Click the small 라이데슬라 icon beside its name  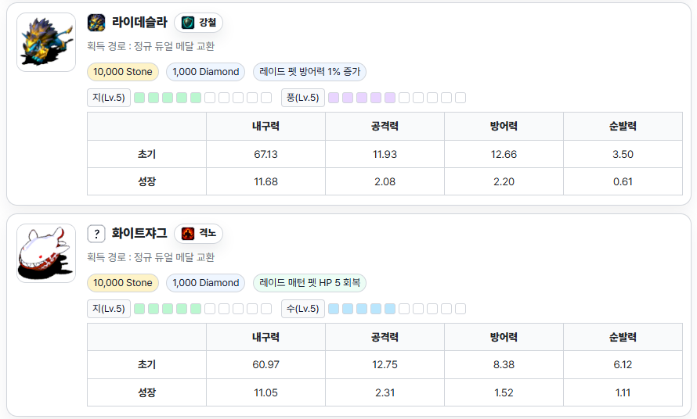[96, 22]
